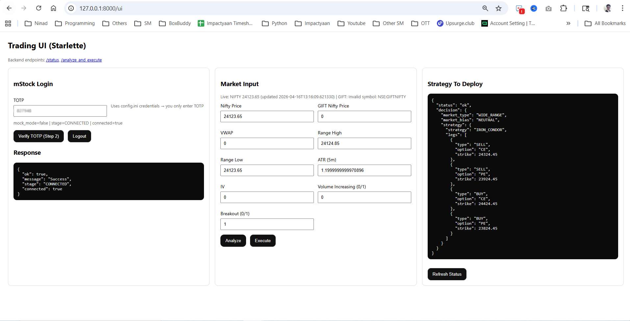Screen dimensions: 630x321
Task: Reload the page with the refresh icon
Action: pos(38,8)
